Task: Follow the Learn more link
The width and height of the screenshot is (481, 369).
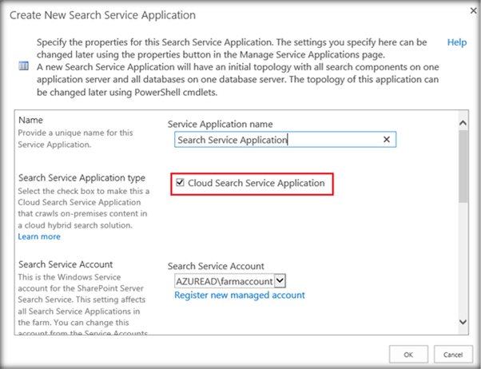Action: point(38,236)
